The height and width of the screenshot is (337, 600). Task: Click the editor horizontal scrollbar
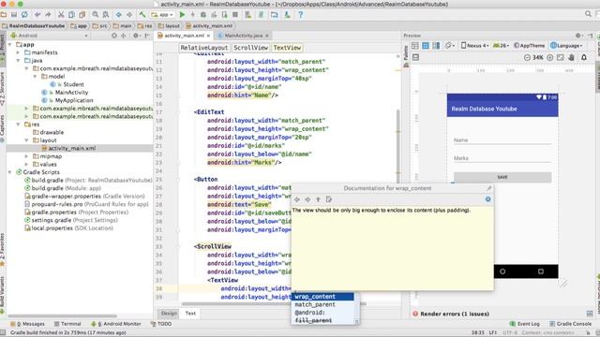[274, 304]
